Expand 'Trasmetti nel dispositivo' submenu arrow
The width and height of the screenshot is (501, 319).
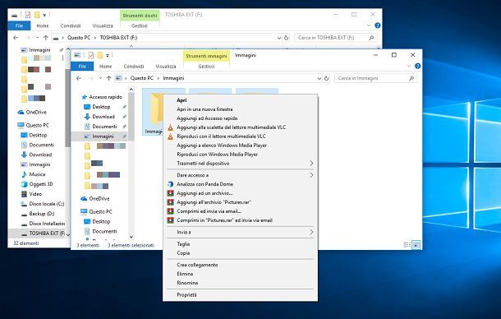[x=311, y=164]
